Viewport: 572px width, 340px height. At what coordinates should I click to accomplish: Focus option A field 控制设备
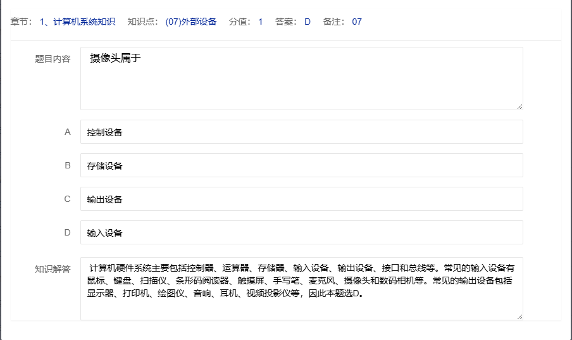pyautogui.click(x=301, y=132)
